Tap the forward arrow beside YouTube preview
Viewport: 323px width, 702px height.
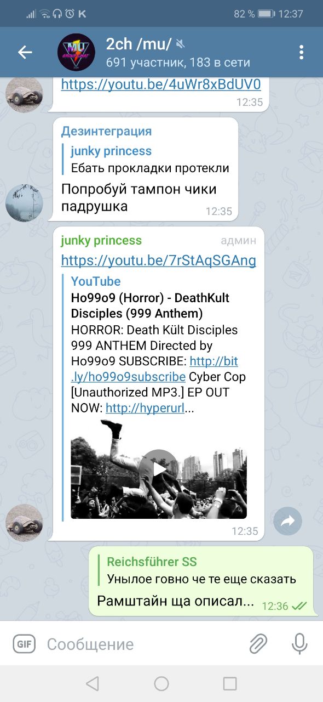click(x=287, y=522)
